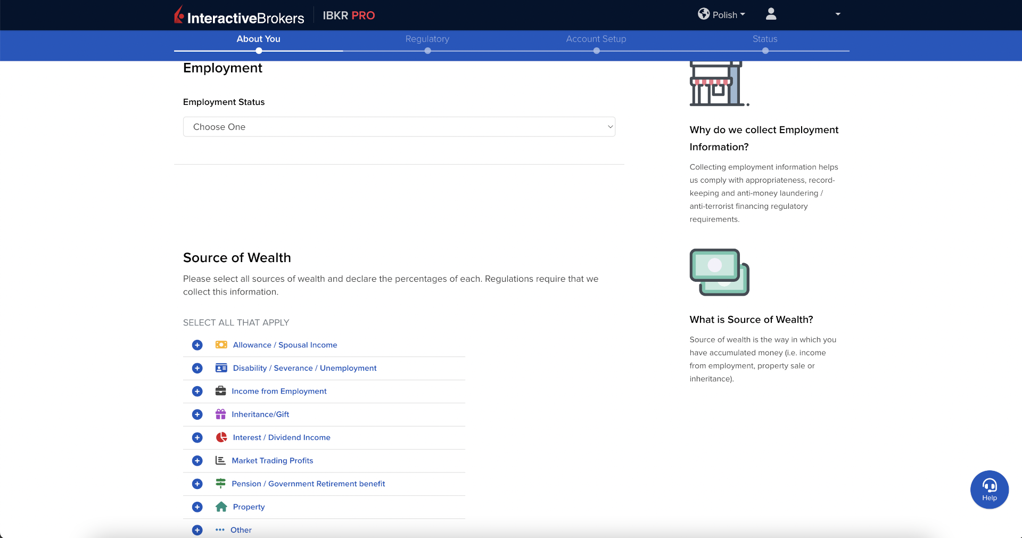Open the Employment Status dropdown
Screen dimensions: 1022x538
[399, 127]
